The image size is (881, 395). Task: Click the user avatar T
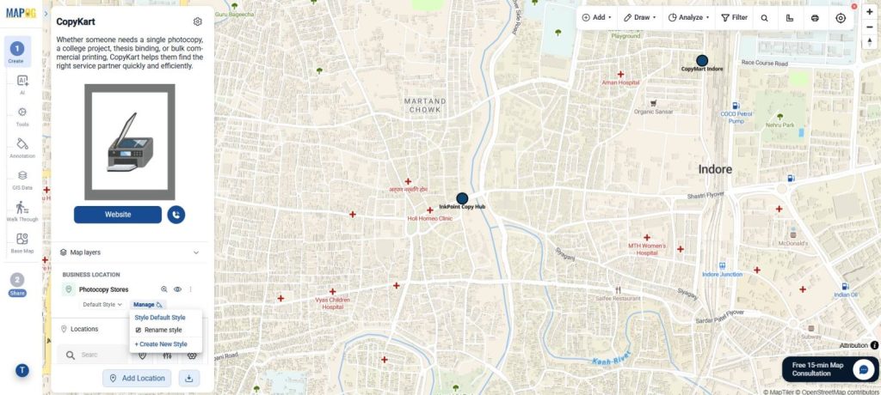(x=22, y=370)
